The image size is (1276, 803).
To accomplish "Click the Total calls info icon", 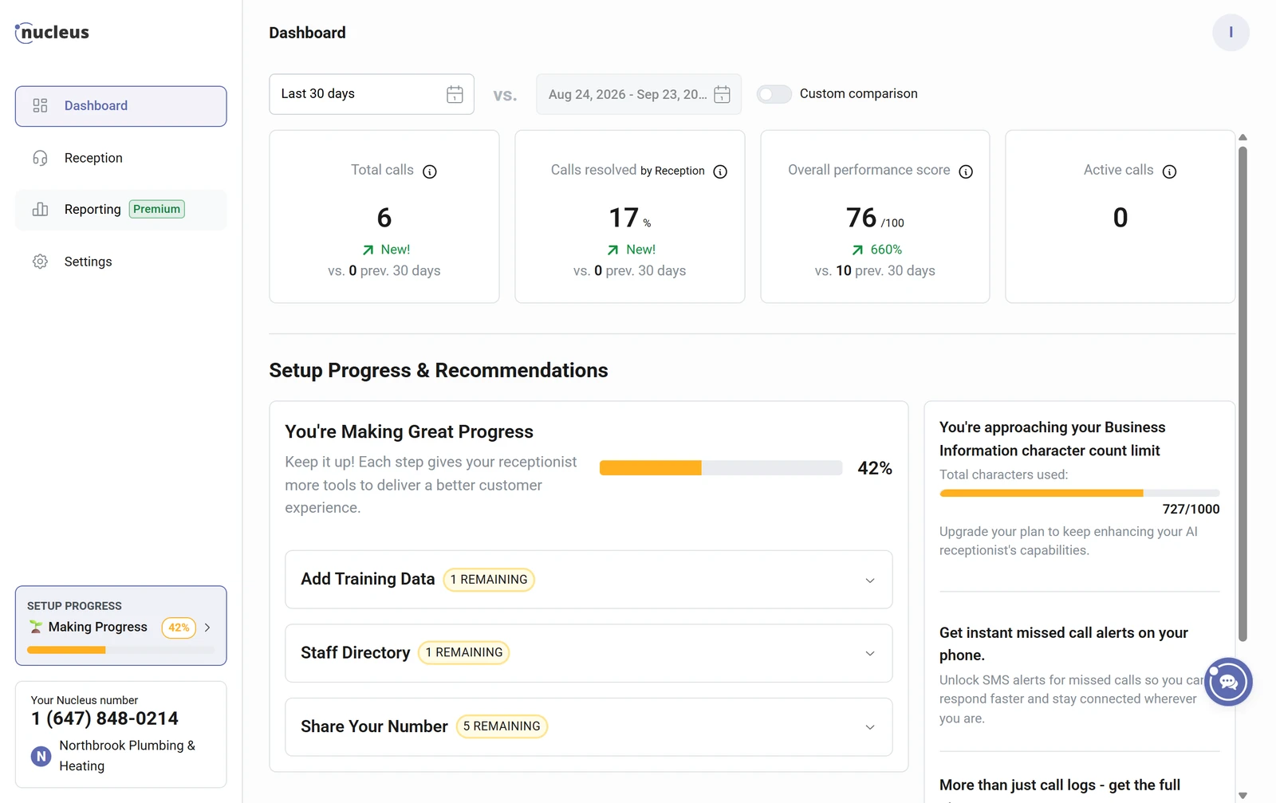I will (429, 171).
